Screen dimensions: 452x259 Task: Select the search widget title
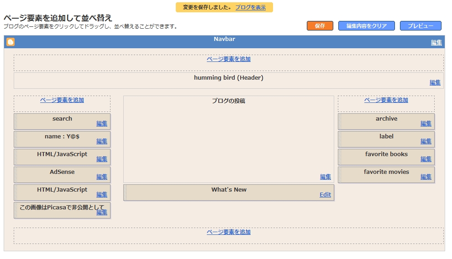point(62,119)
